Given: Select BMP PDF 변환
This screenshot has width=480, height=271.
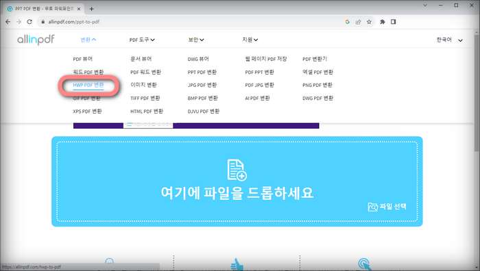Looking at the screenshot, I should [203, 98].
